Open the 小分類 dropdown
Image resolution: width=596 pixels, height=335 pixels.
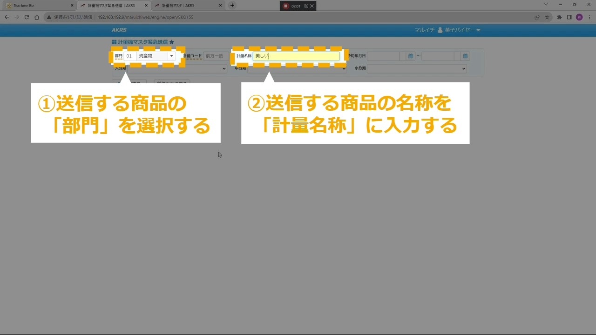417,68
